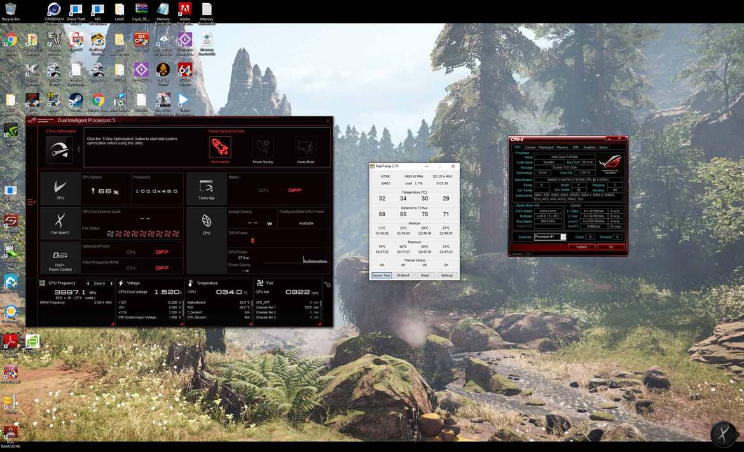Click the settings gear beside the Fan panel
The image size is (744, 452).
(x=327, y=284)
